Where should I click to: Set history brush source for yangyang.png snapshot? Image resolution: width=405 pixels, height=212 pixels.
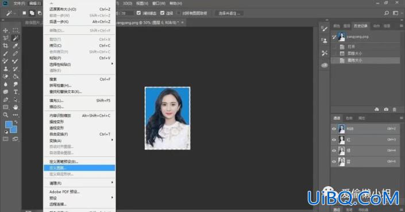click(334, 37)
